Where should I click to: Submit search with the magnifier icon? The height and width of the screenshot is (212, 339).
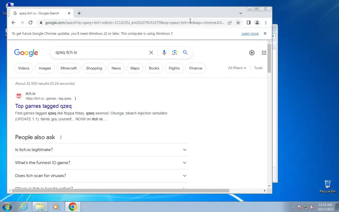pos(185,52)
